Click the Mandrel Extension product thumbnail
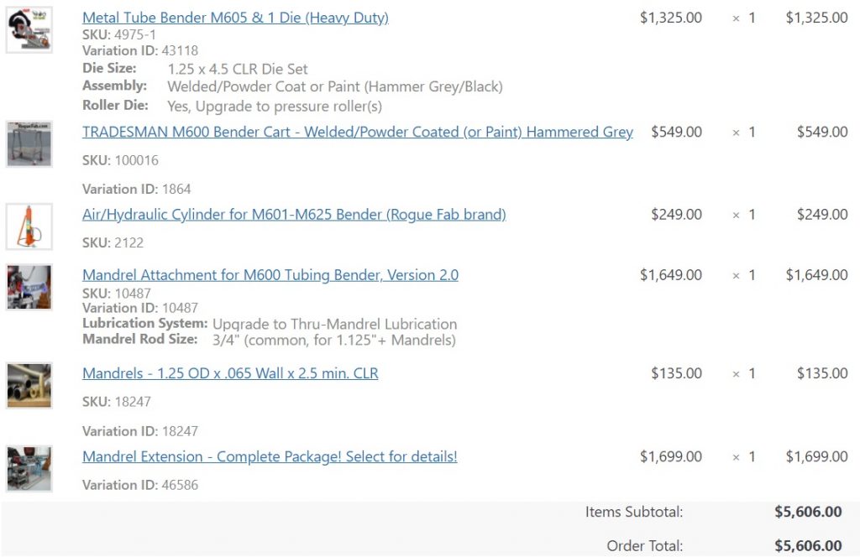This screenshot has width=860, height=557. click(x=29, y=469)
